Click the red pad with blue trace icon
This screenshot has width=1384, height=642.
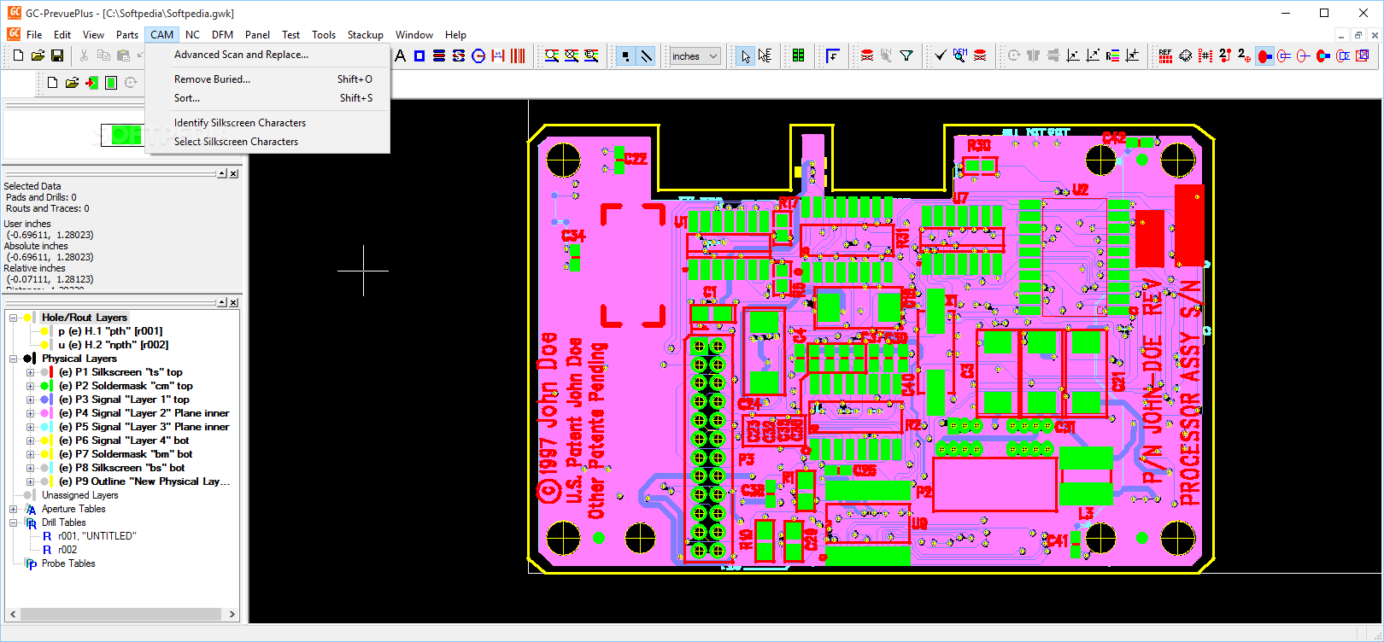1264,55
